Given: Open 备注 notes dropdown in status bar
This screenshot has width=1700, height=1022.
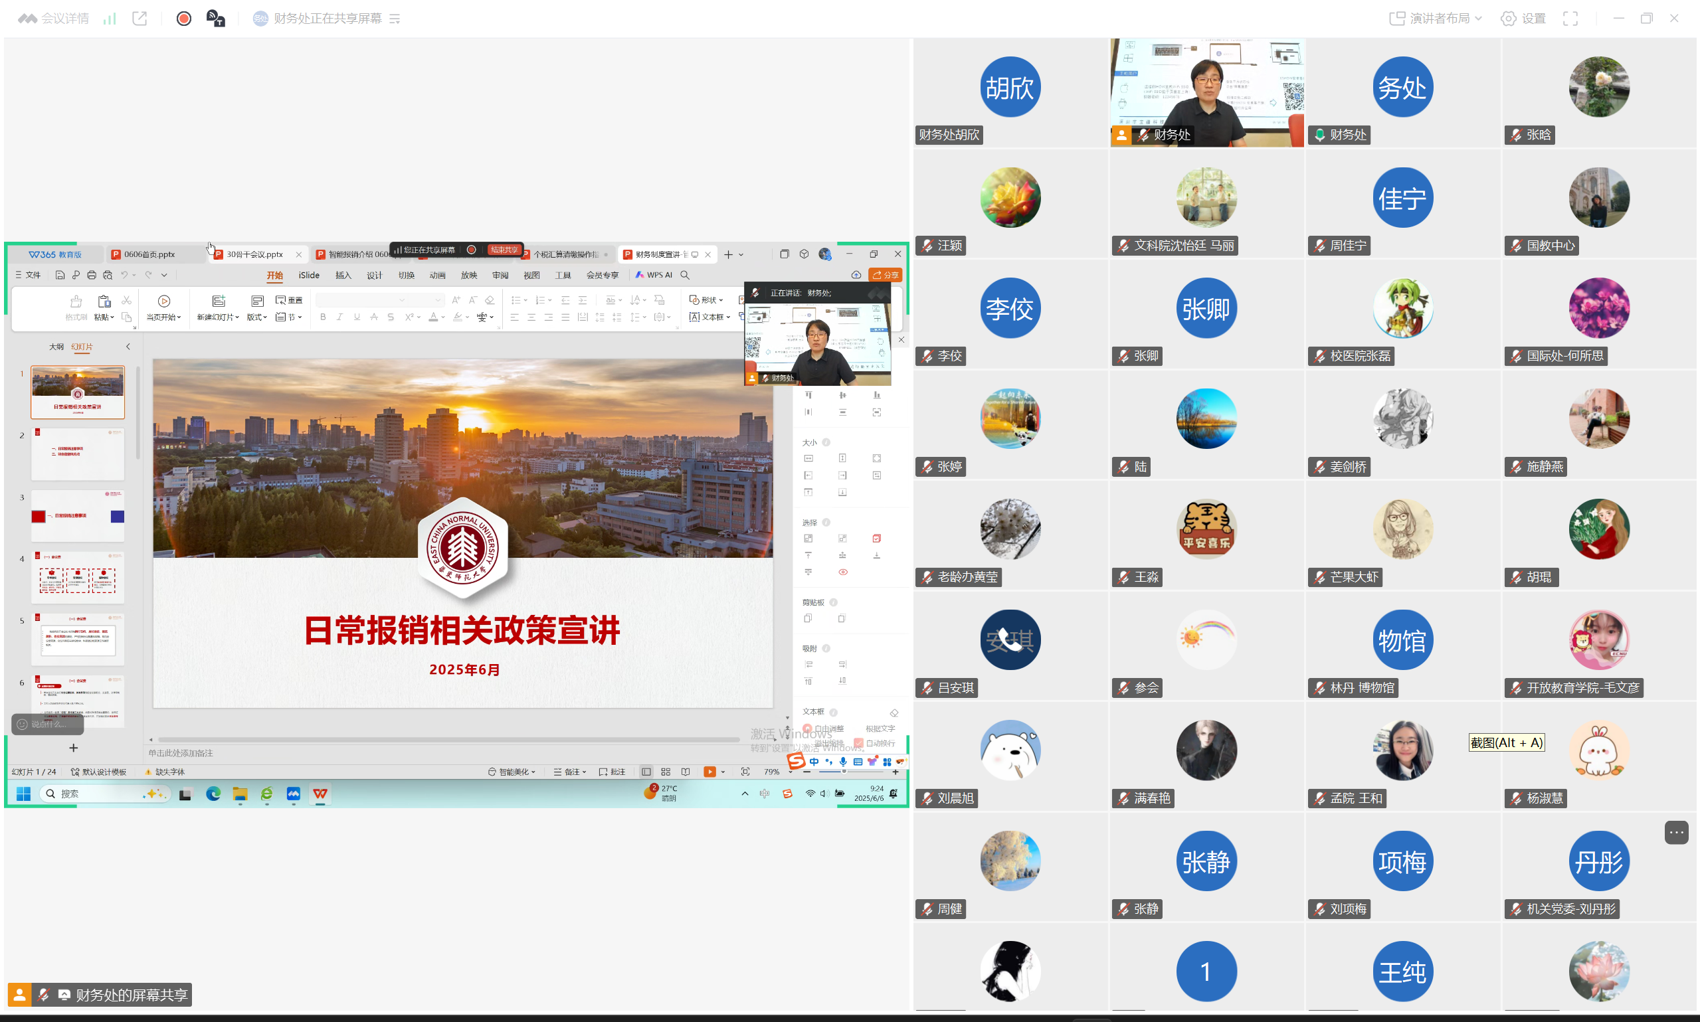Looking at the screenshot, I should 569,772.
